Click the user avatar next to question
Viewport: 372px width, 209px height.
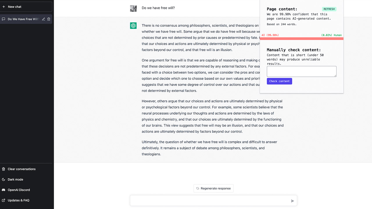click(x=133, y=8)
